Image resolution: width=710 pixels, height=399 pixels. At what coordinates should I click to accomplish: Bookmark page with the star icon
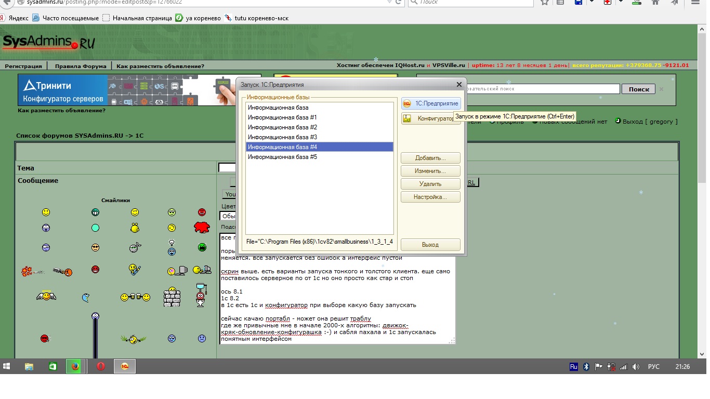(x=544, y=2)
